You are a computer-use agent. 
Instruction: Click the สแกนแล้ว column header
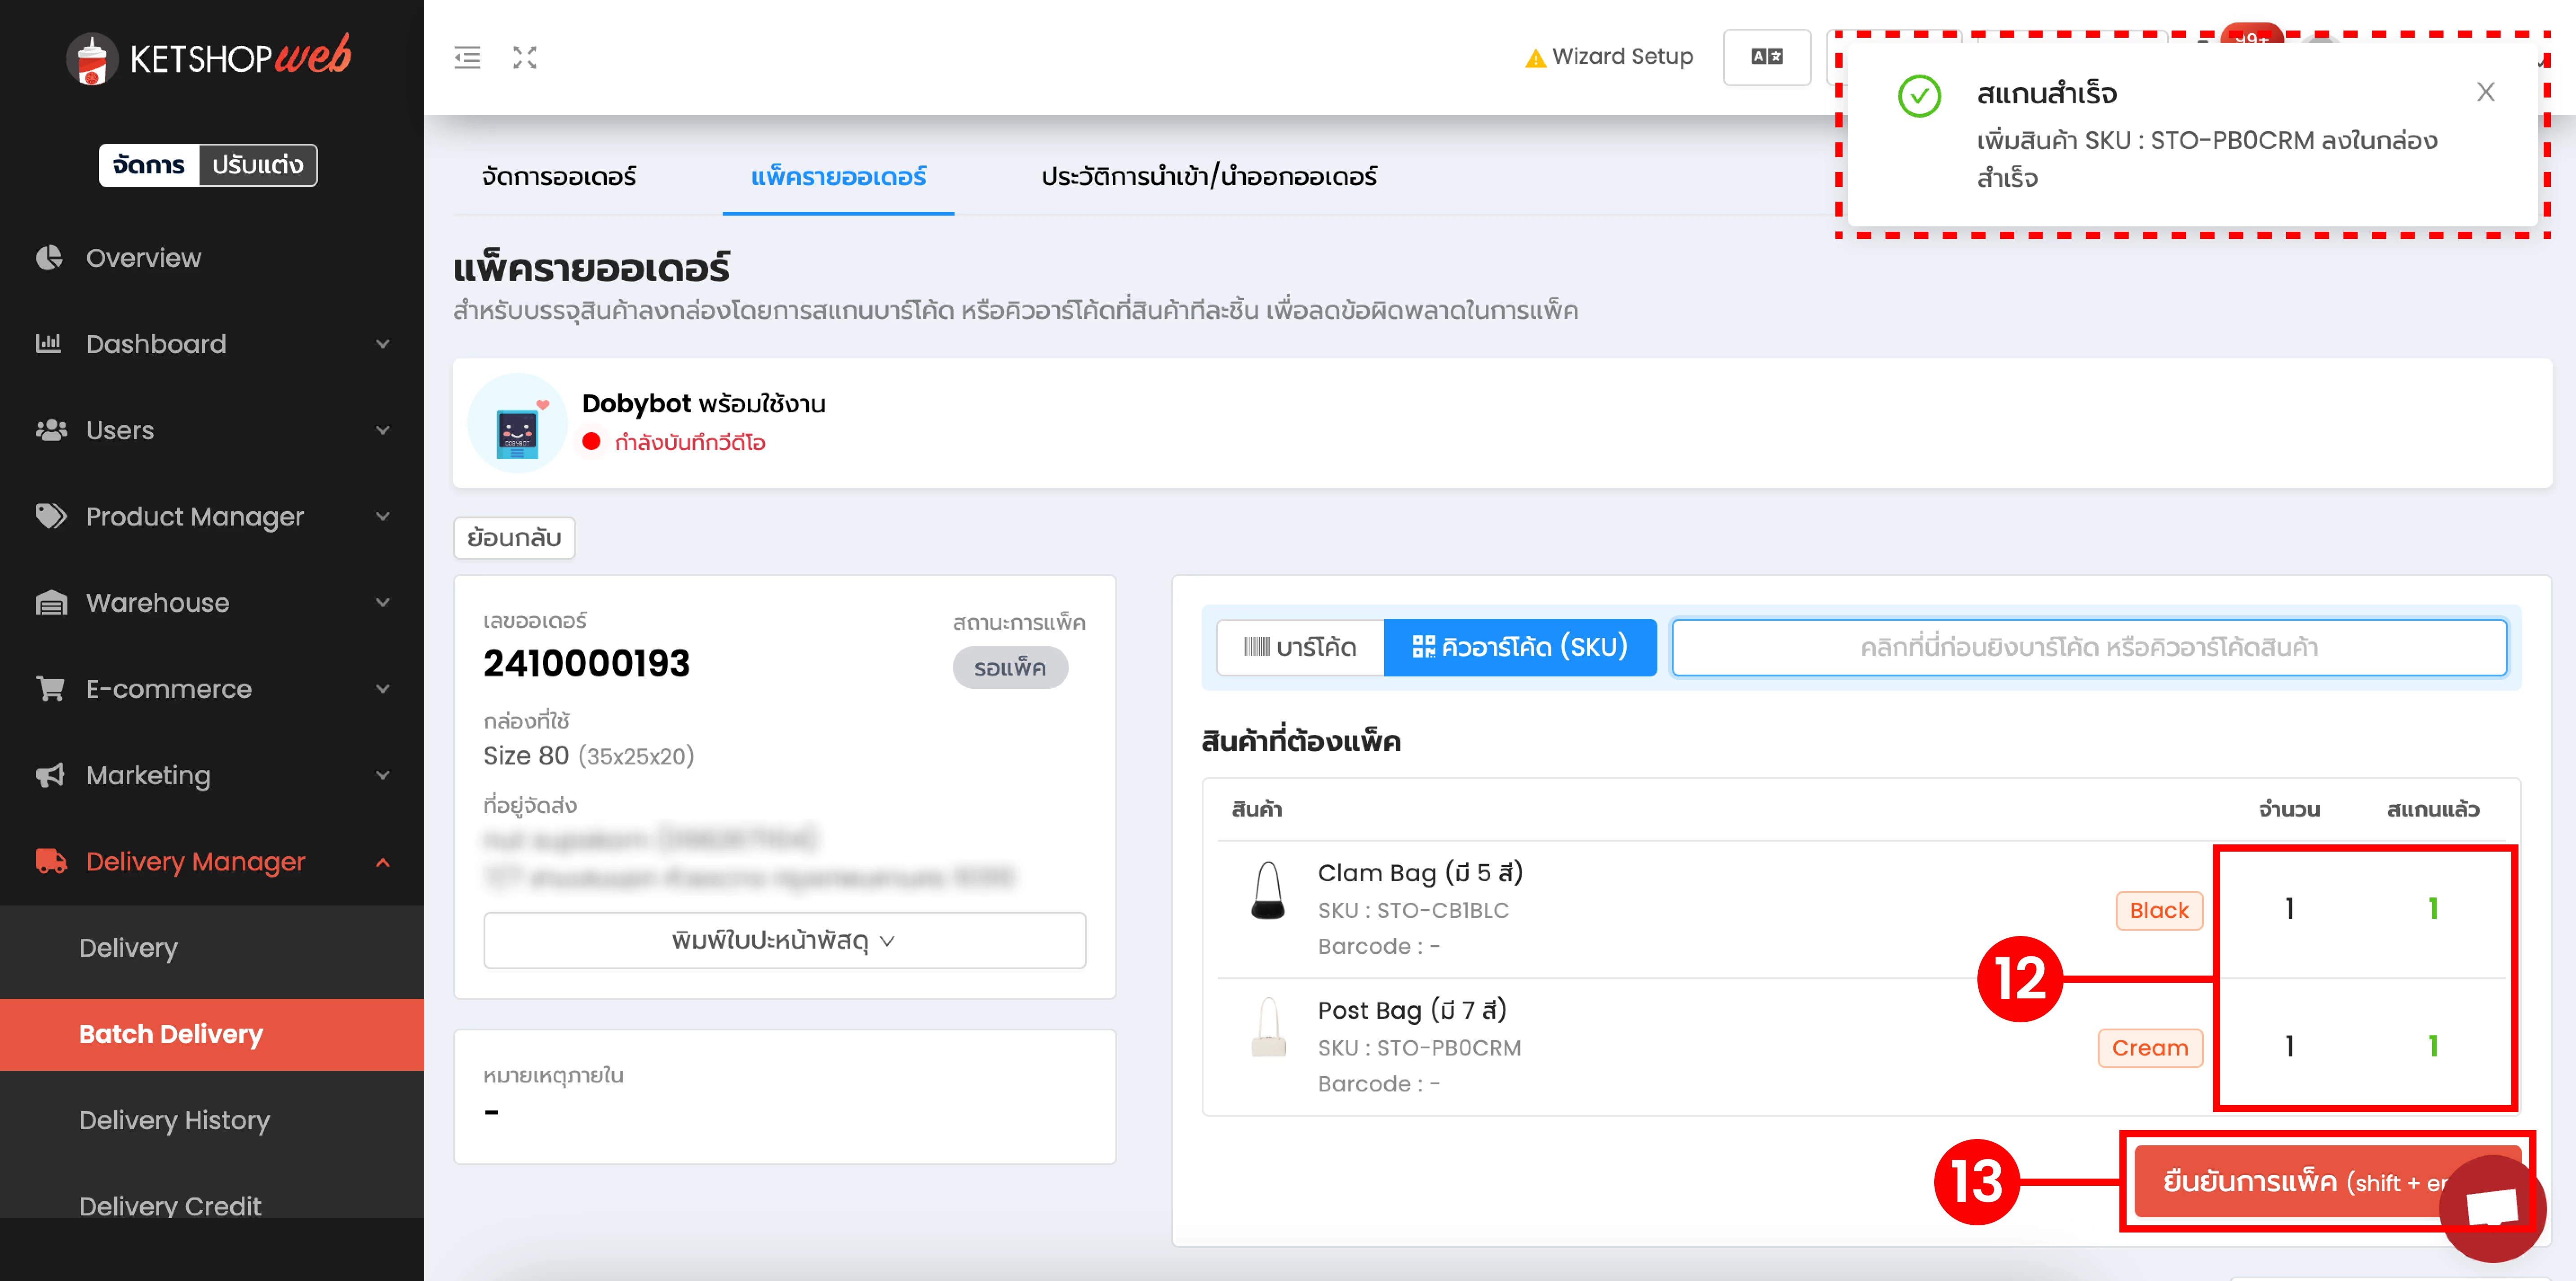(2433, 809)
